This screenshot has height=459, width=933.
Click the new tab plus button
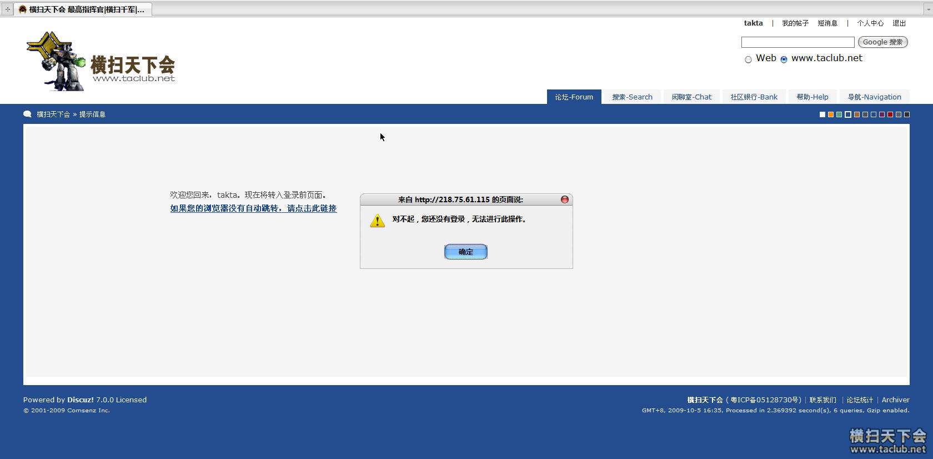7,9
